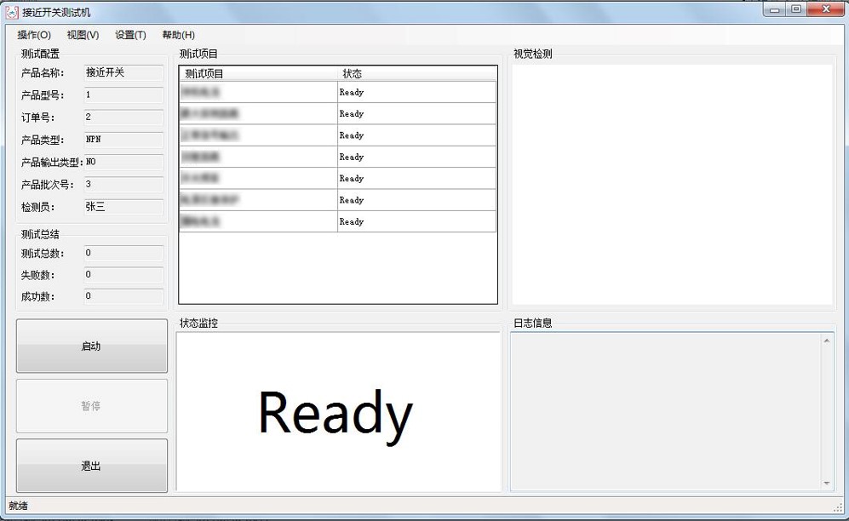Click the 状态 column header
The width and height of the screenshot is (849, 521).
coord(416,74)
